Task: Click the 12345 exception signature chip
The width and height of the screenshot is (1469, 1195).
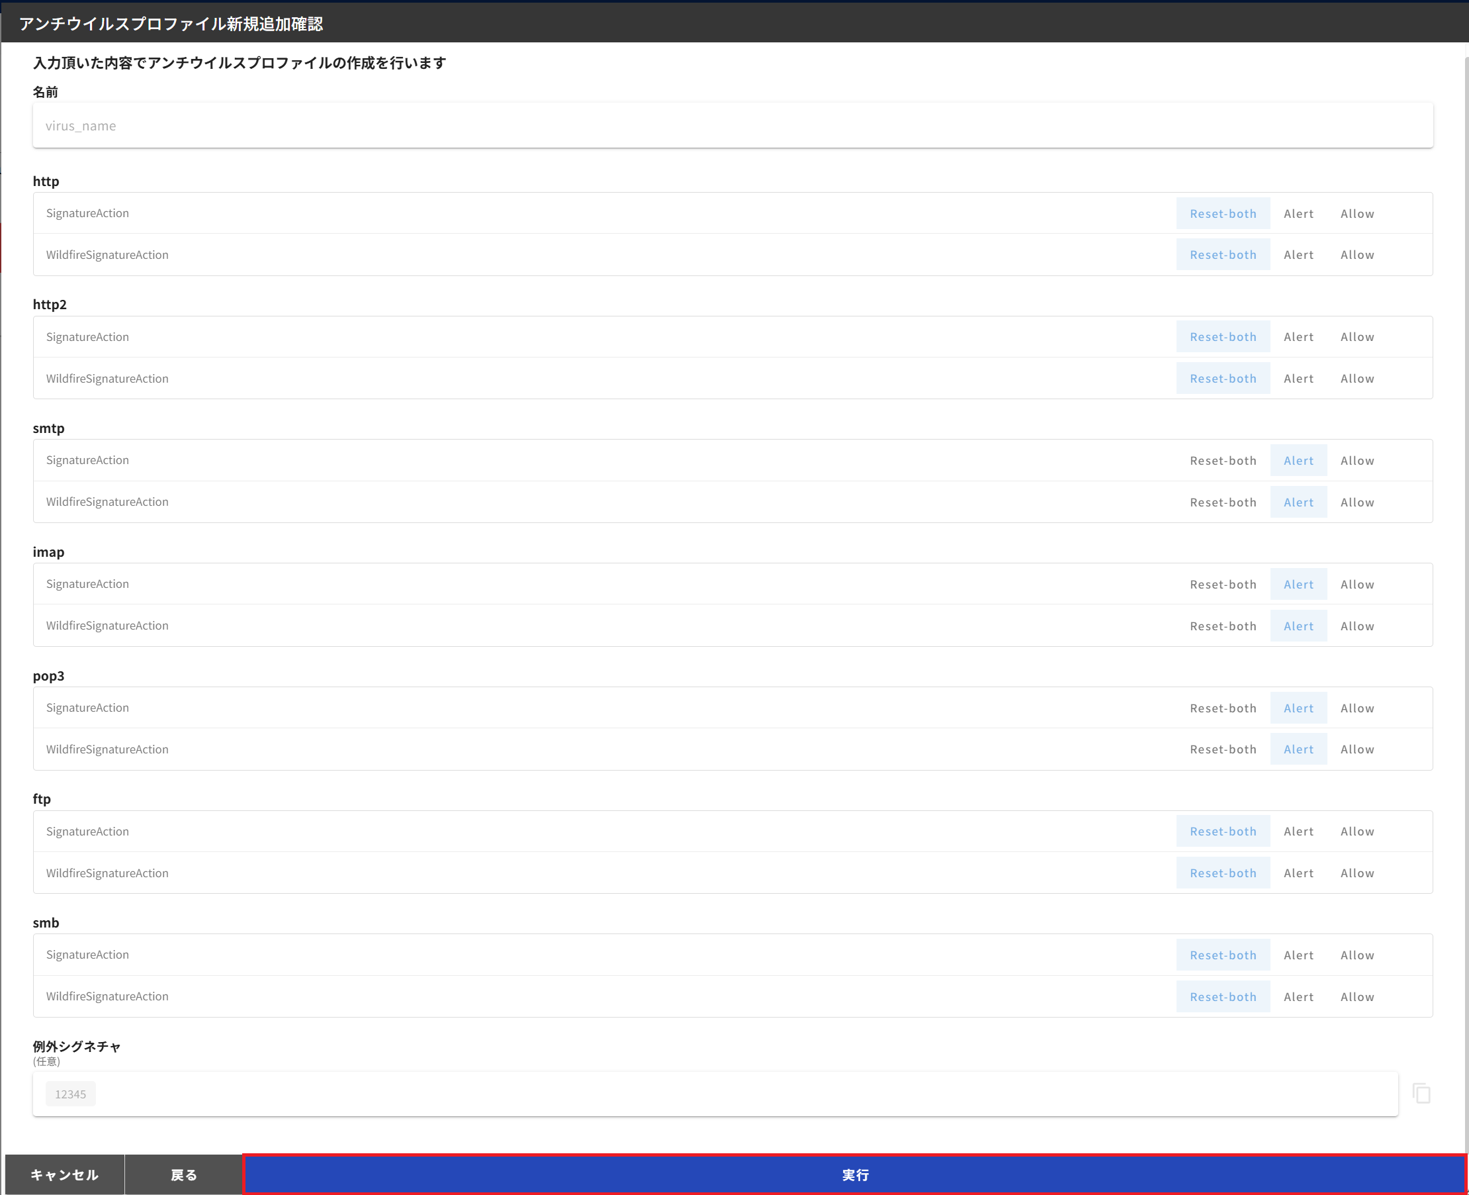Action: (x=70, y=1094)
